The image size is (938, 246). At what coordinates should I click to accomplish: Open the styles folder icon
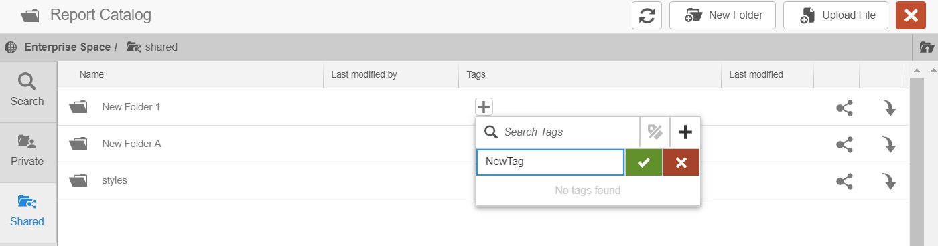click(79, 180)
